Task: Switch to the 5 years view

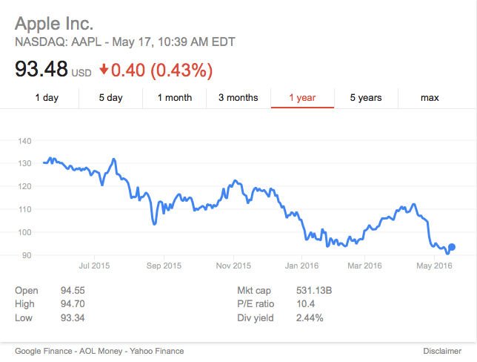Action: point(366,98)
